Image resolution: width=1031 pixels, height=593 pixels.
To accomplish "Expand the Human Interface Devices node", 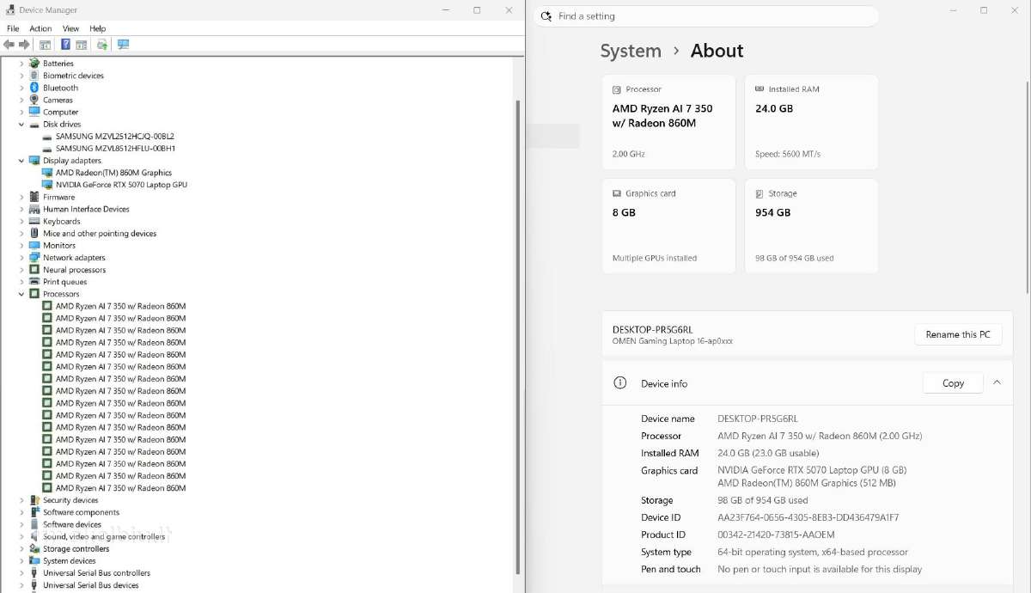I will (x=21, y=209).
